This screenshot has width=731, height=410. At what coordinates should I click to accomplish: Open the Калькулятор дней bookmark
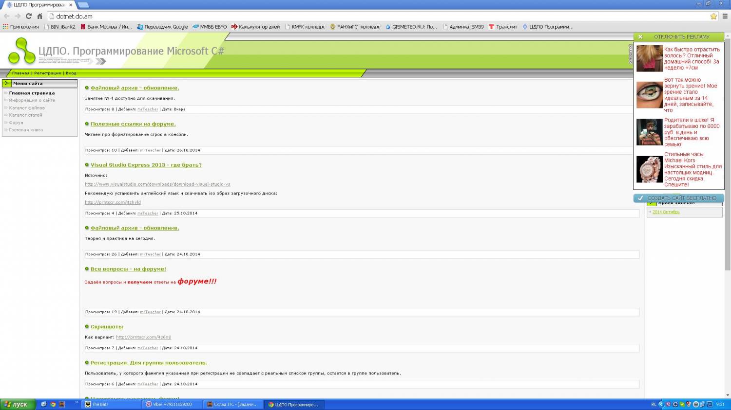[256, 27]
